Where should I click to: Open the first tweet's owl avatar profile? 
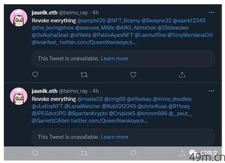pos(19,18)
